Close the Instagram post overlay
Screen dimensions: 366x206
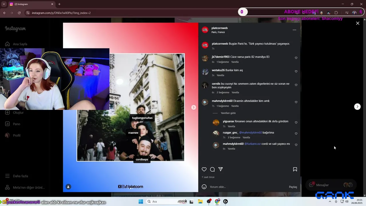point(357,23)
